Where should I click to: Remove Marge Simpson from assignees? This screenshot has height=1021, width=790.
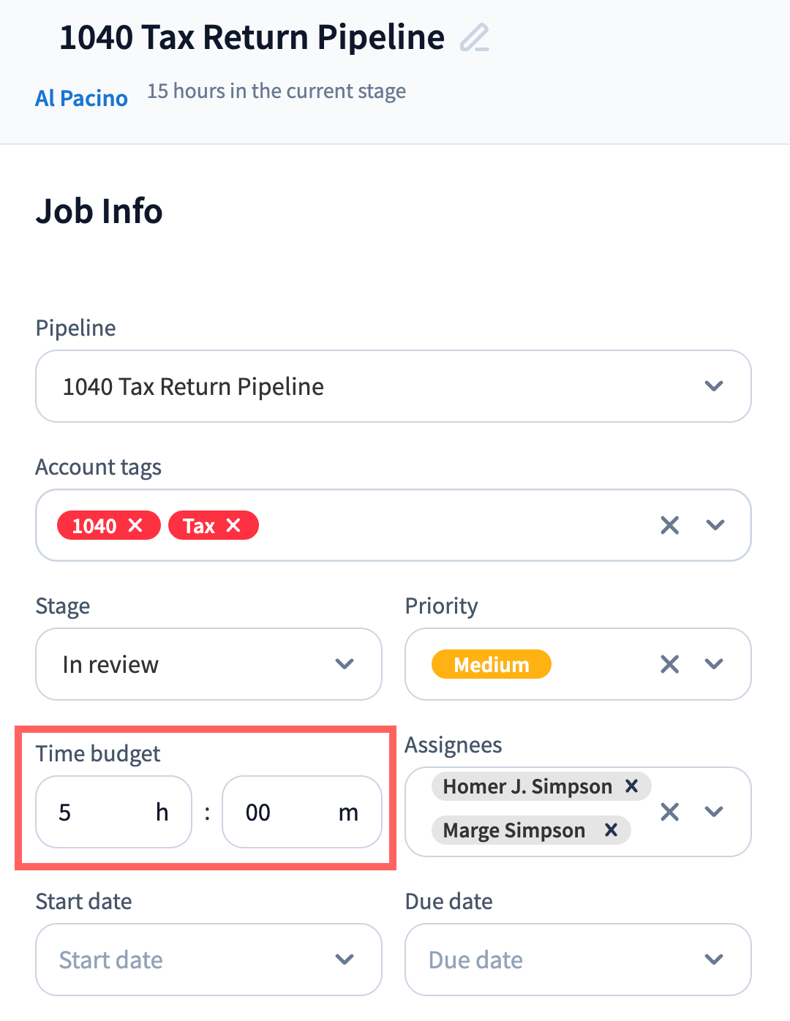[611, 830]
